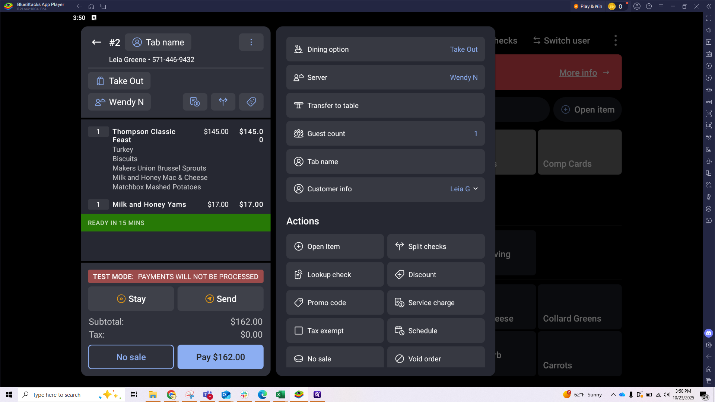Click the Send button

220,299
